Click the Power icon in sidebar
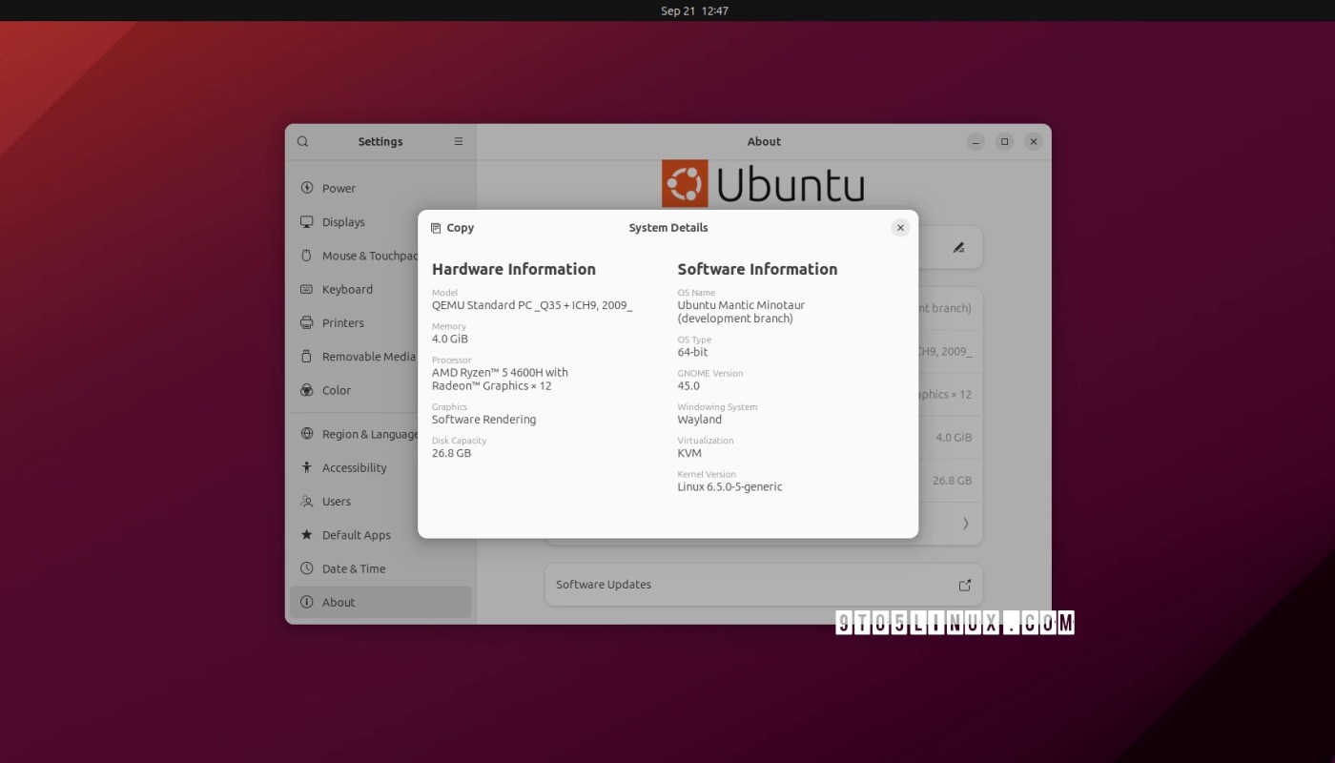Image resolution: width=1335 pixels, height=763 pixels. [307, 188]
